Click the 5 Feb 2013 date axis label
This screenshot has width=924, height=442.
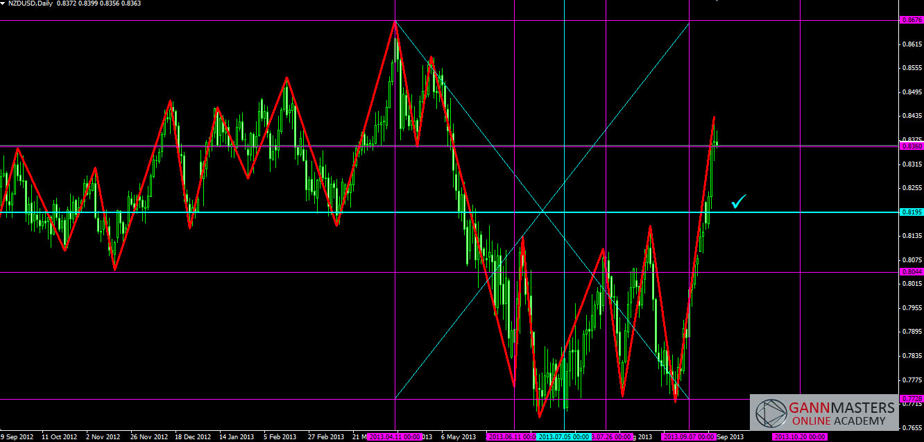(280, 437)
